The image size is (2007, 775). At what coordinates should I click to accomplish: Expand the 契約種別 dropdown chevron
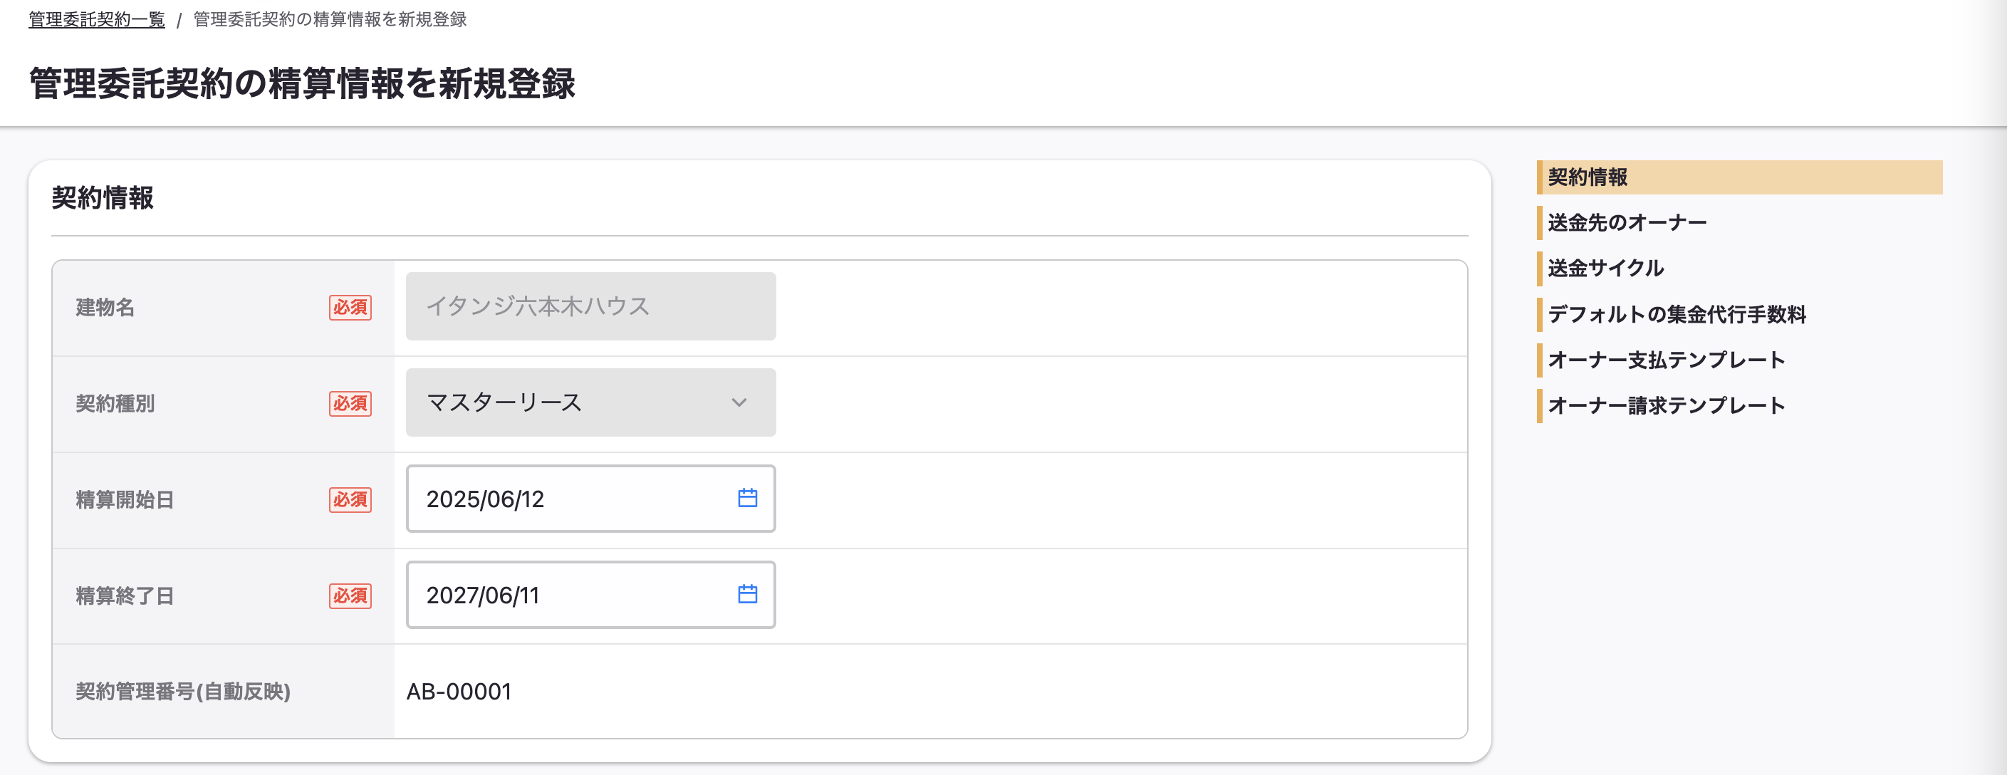click(739, 402)
